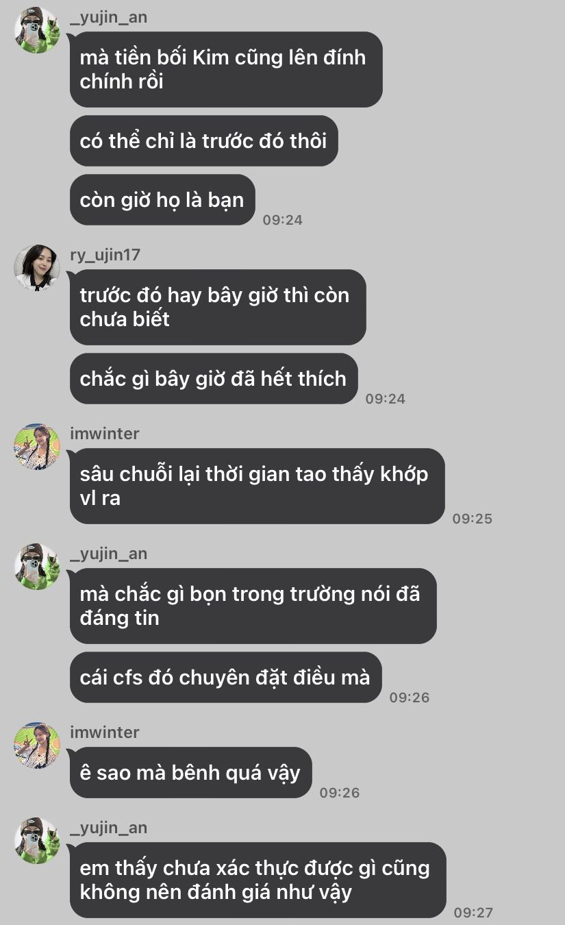Select 'mà chắc gì bọn trong trường nói' bubble

pyautogui.click(x=253, y=606)
